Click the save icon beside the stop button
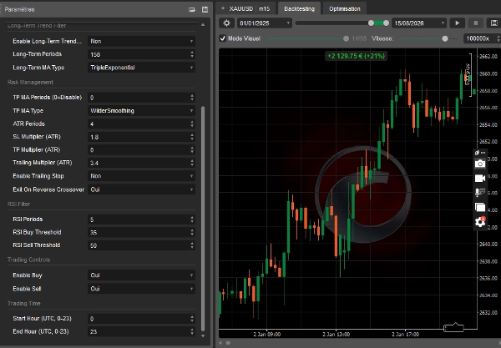This screenshot has height=348, width=501. pyautogui.click(x=493, y=23)
